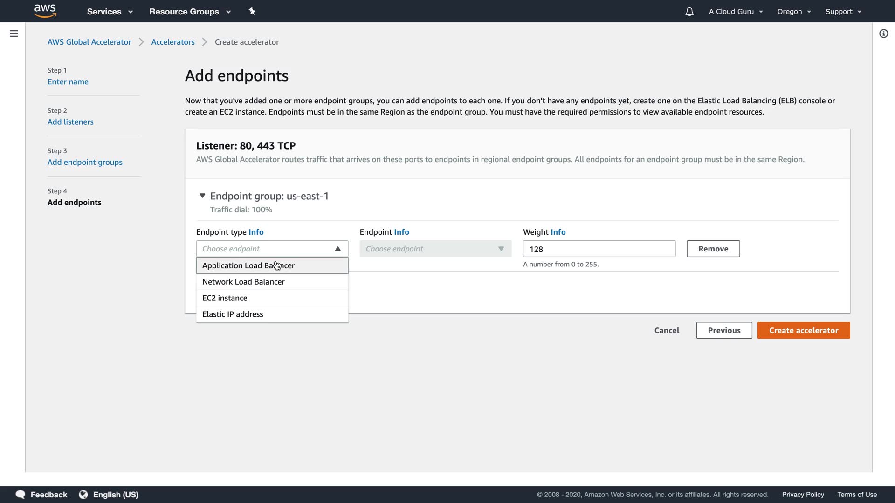Go to Add endpoint groups step
The image size is (895, 503).
tap(85, 162)
